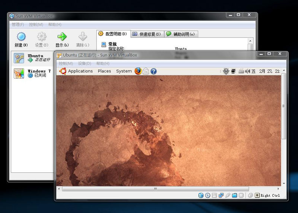Open the Ubuntu Applications menu
298x213 pixels.
(x=80, y=71)
